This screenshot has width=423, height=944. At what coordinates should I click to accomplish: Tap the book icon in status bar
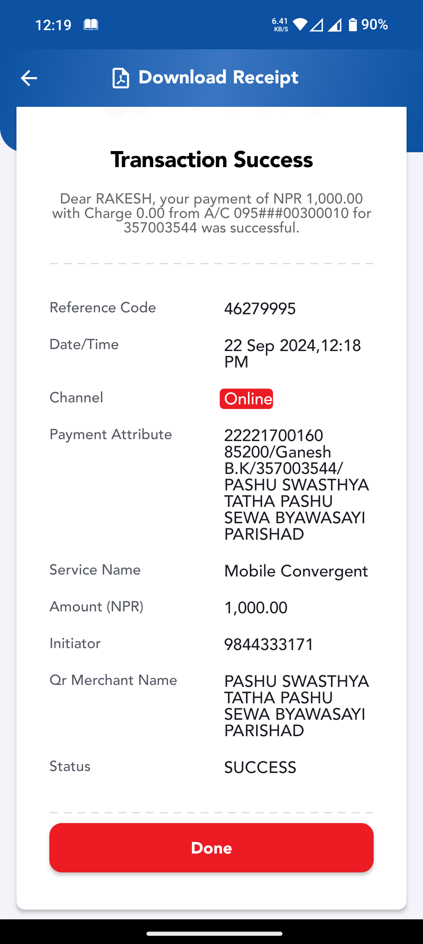click(x=91, y=25)
